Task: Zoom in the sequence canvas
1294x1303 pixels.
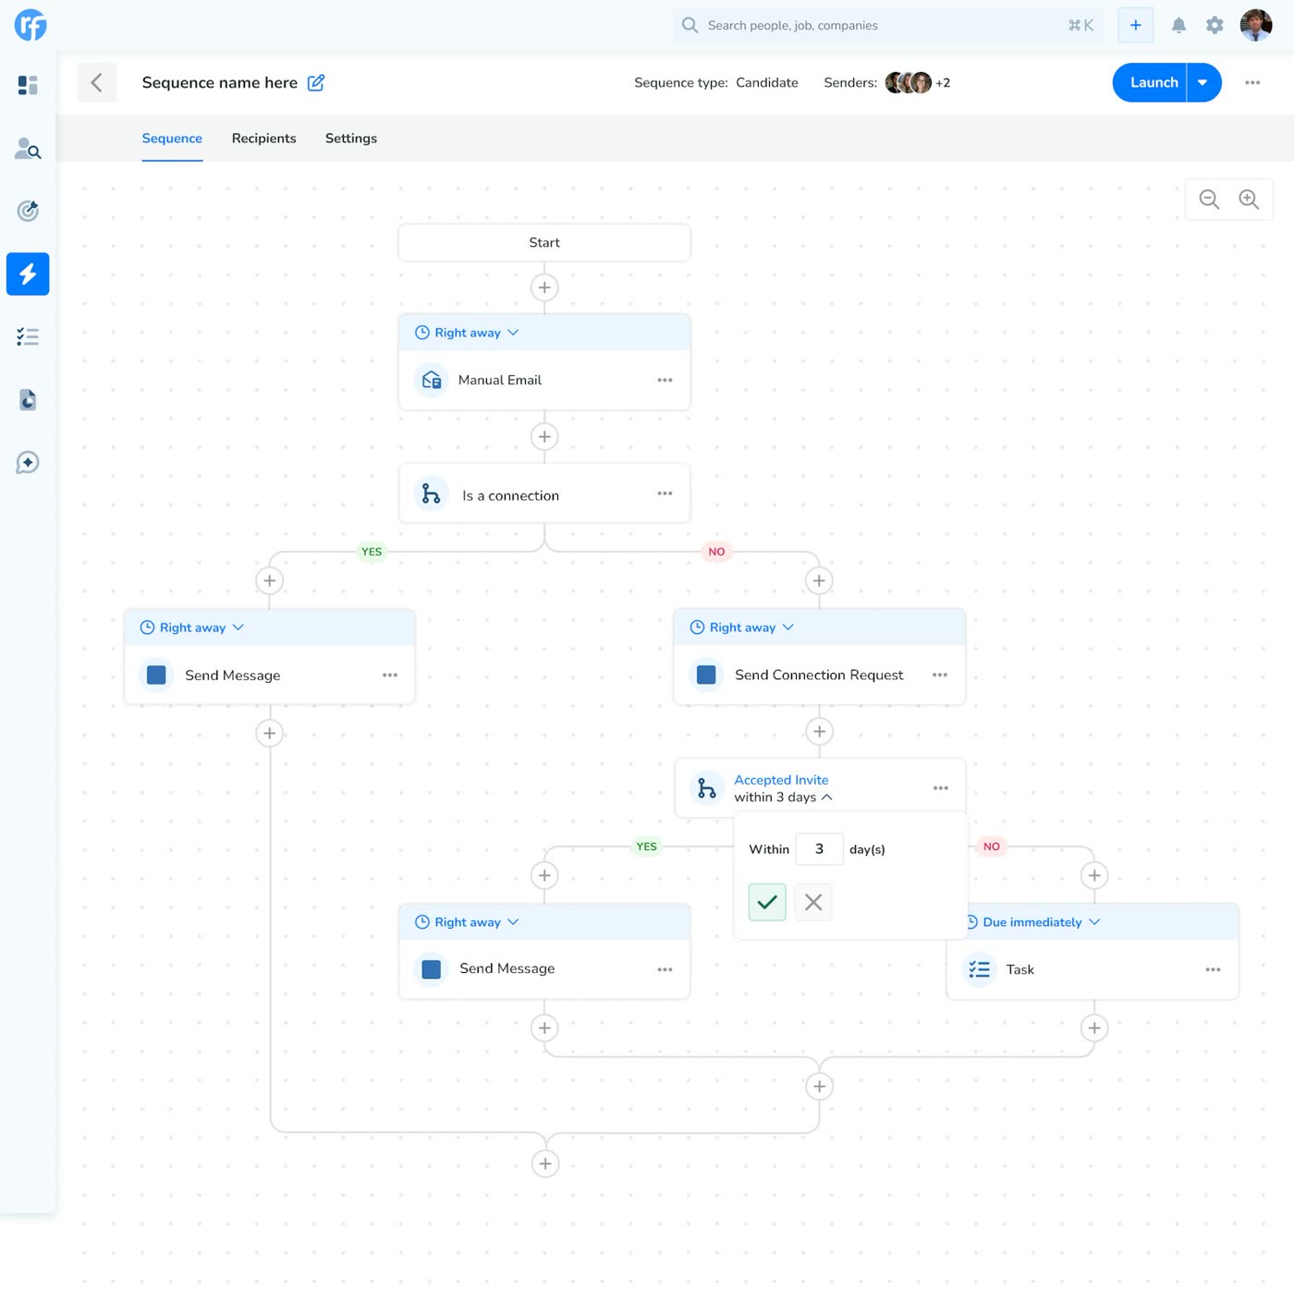Action: [x=1249, y=200]
